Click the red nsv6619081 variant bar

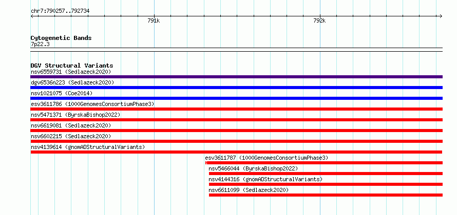click(236, 131)
